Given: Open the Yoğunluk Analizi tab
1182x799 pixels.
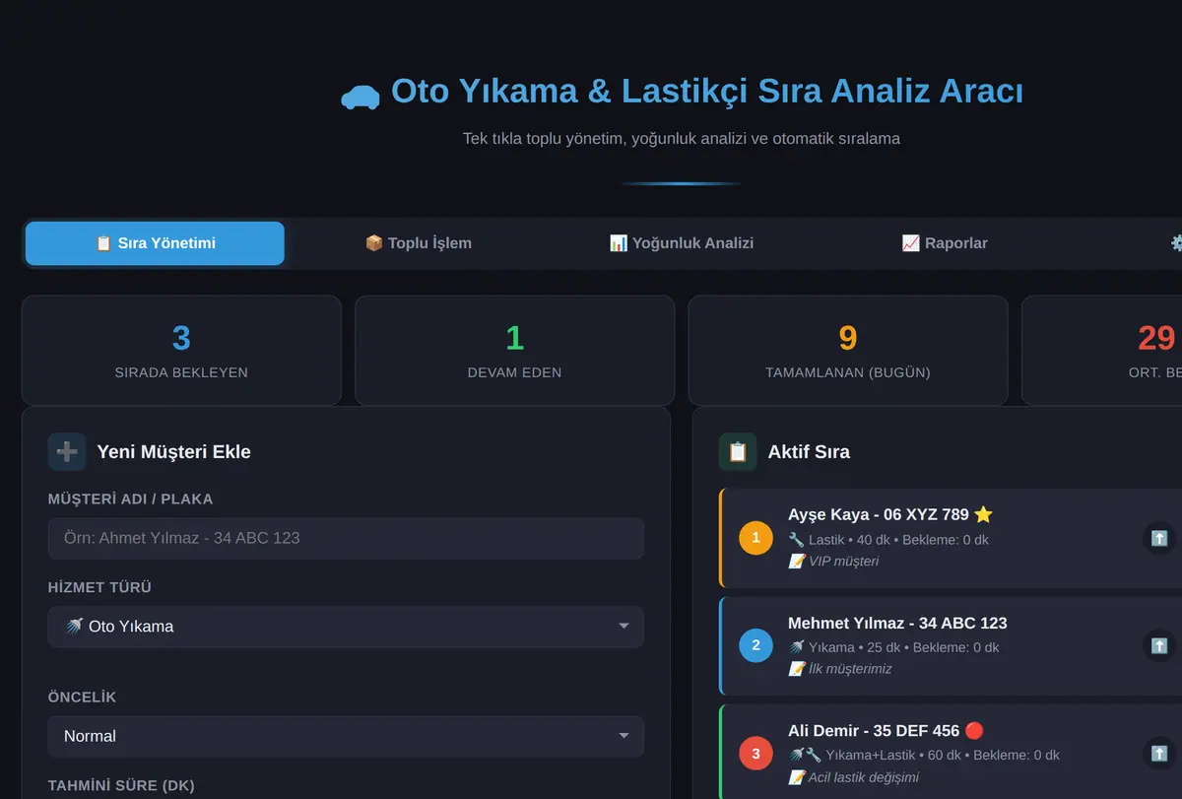Looking at the screenshot, I should [681, 243].
